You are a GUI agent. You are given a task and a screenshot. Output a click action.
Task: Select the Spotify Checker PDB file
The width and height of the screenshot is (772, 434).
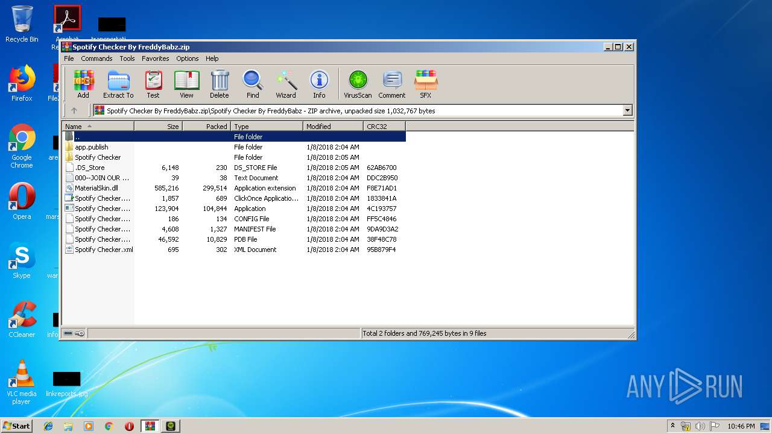(234, 239)
